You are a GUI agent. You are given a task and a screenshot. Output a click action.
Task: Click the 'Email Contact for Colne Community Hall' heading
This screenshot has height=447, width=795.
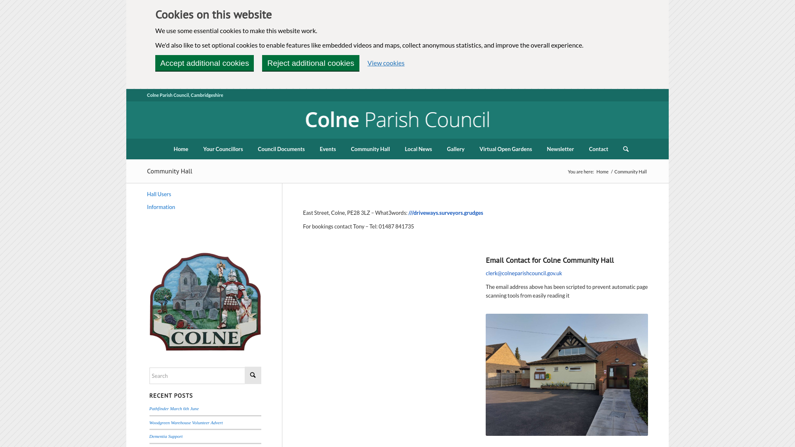coord(550,260)
